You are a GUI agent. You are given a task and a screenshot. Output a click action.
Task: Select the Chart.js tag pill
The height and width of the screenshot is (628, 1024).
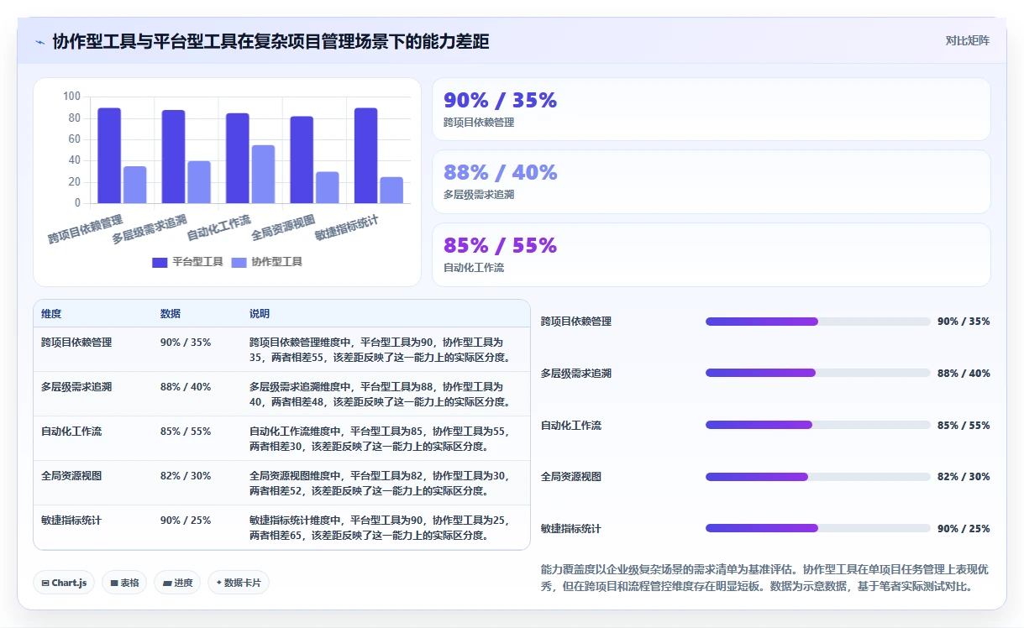tap(64, 583)
